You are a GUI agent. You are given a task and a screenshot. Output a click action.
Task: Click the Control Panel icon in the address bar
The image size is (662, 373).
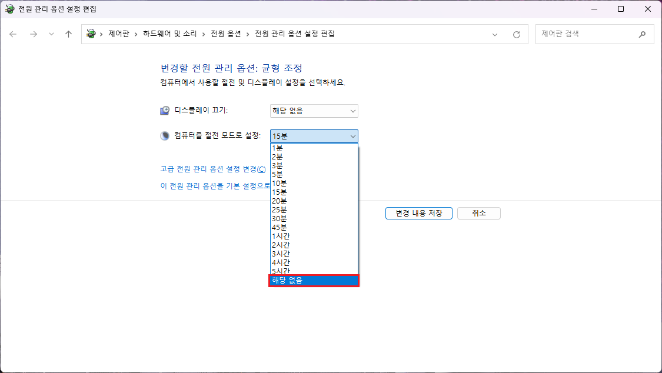(91, 34)
